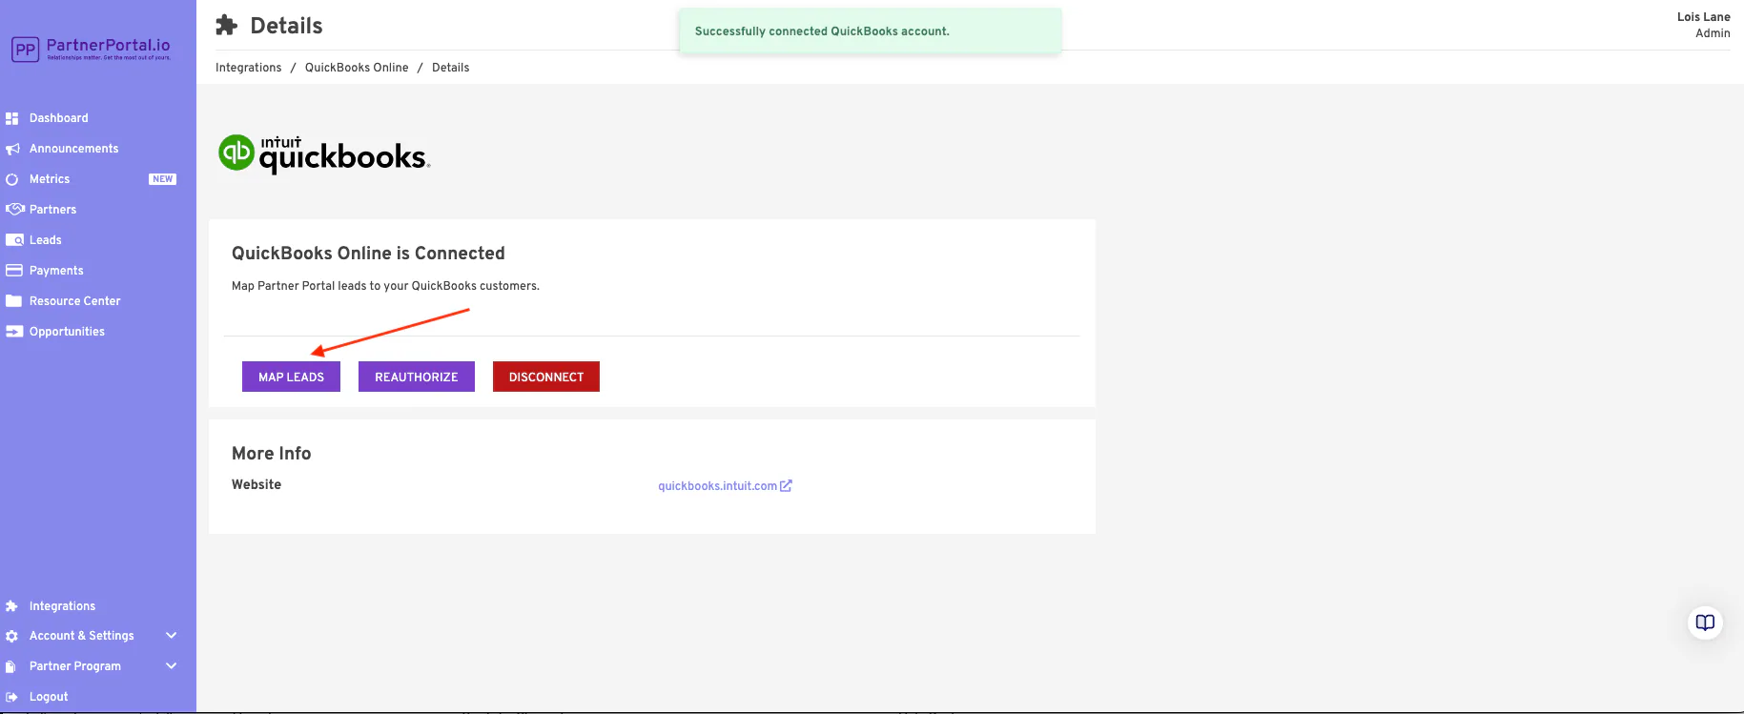Click the Details breadcrumb
Screen dimensions: 1744x714
(x=450, y=68)
